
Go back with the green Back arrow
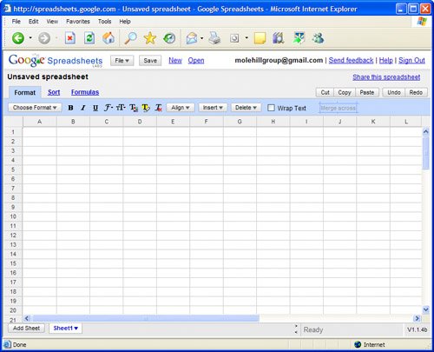[18, 38]
